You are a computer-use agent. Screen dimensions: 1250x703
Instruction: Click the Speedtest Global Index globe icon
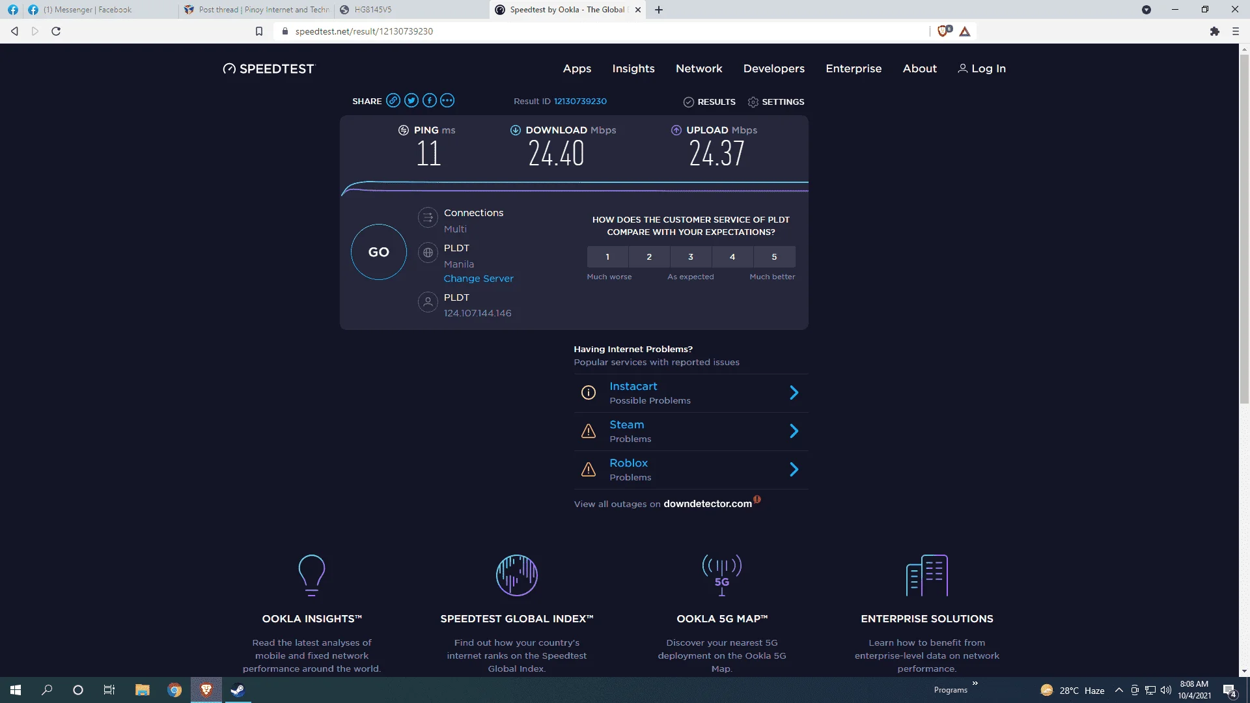517,575
